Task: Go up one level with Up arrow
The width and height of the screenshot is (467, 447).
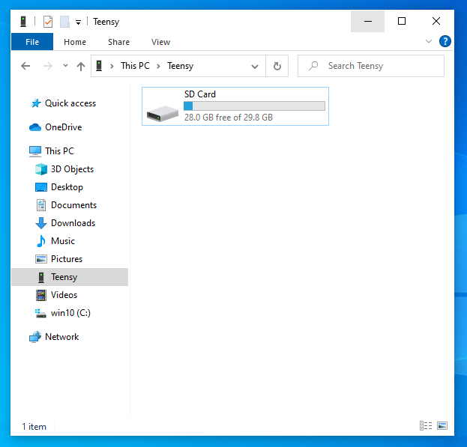Action: [81, 66]
